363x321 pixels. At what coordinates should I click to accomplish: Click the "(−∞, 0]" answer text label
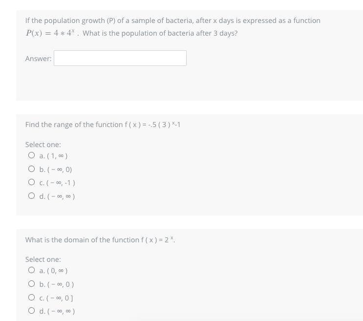[60, 298]
